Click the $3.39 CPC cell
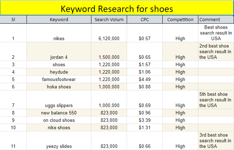The width and height of the screenshot is (234, 150). [145, 120]
